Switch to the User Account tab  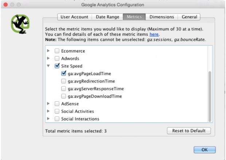coord(74,17)
